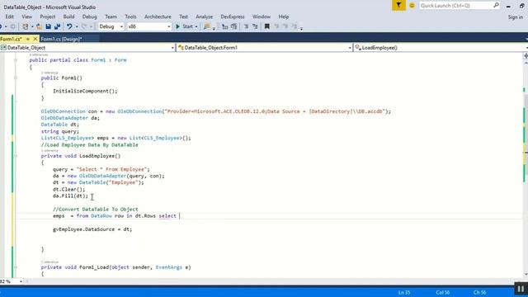This screenshot has height=297, width=528.
Task: Click the Find in Files icon
Action: pyautogui.click(x=206, y=26)
